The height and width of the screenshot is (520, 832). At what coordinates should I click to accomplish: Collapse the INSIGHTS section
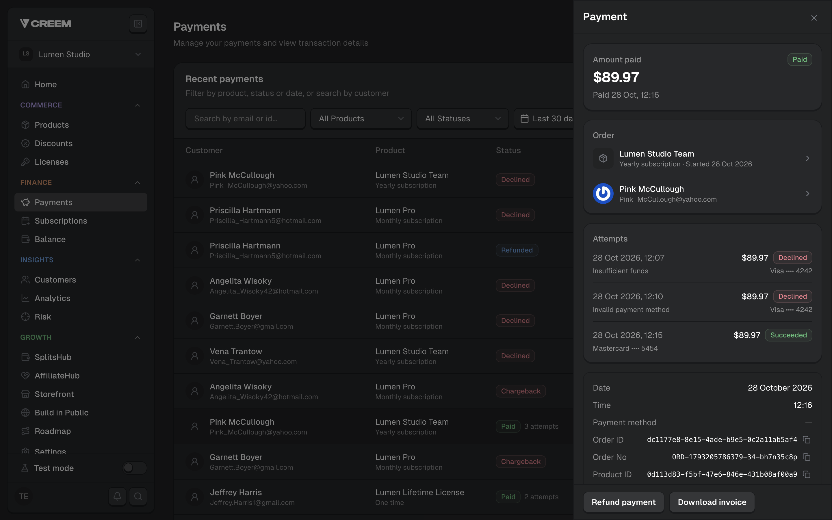[138, 260]
